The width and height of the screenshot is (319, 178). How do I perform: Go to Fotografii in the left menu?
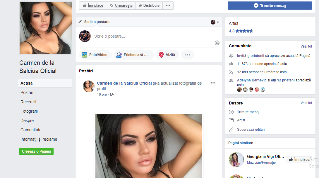pyautogui.click(x=29, y=111)
